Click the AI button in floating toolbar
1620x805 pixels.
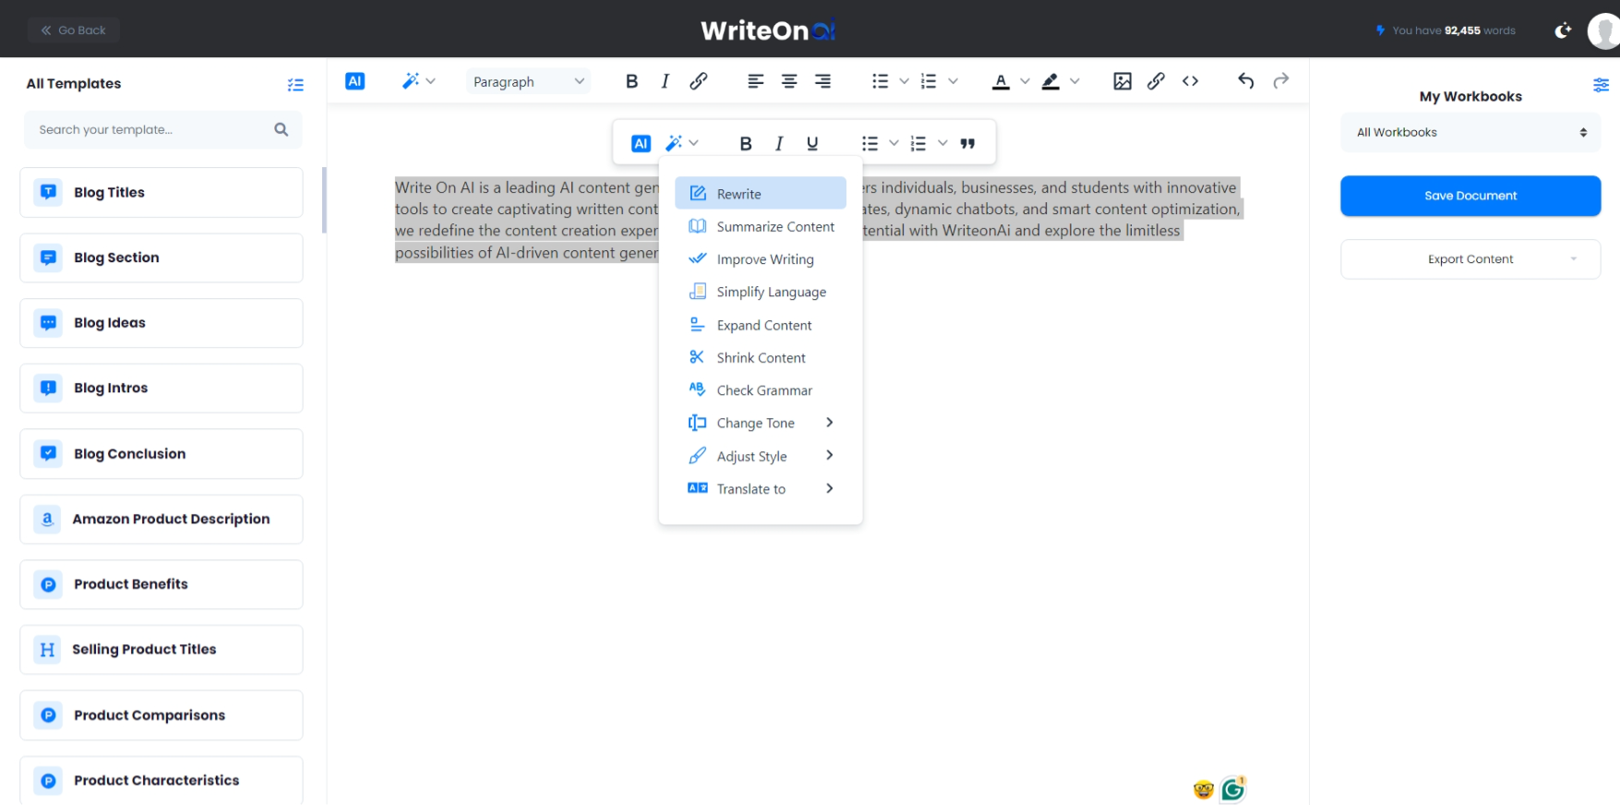click(641, 143)
